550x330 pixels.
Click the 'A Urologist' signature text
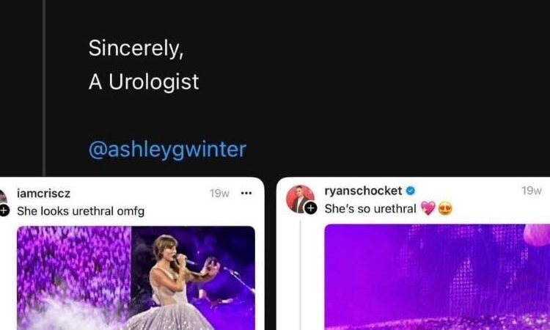144,82
